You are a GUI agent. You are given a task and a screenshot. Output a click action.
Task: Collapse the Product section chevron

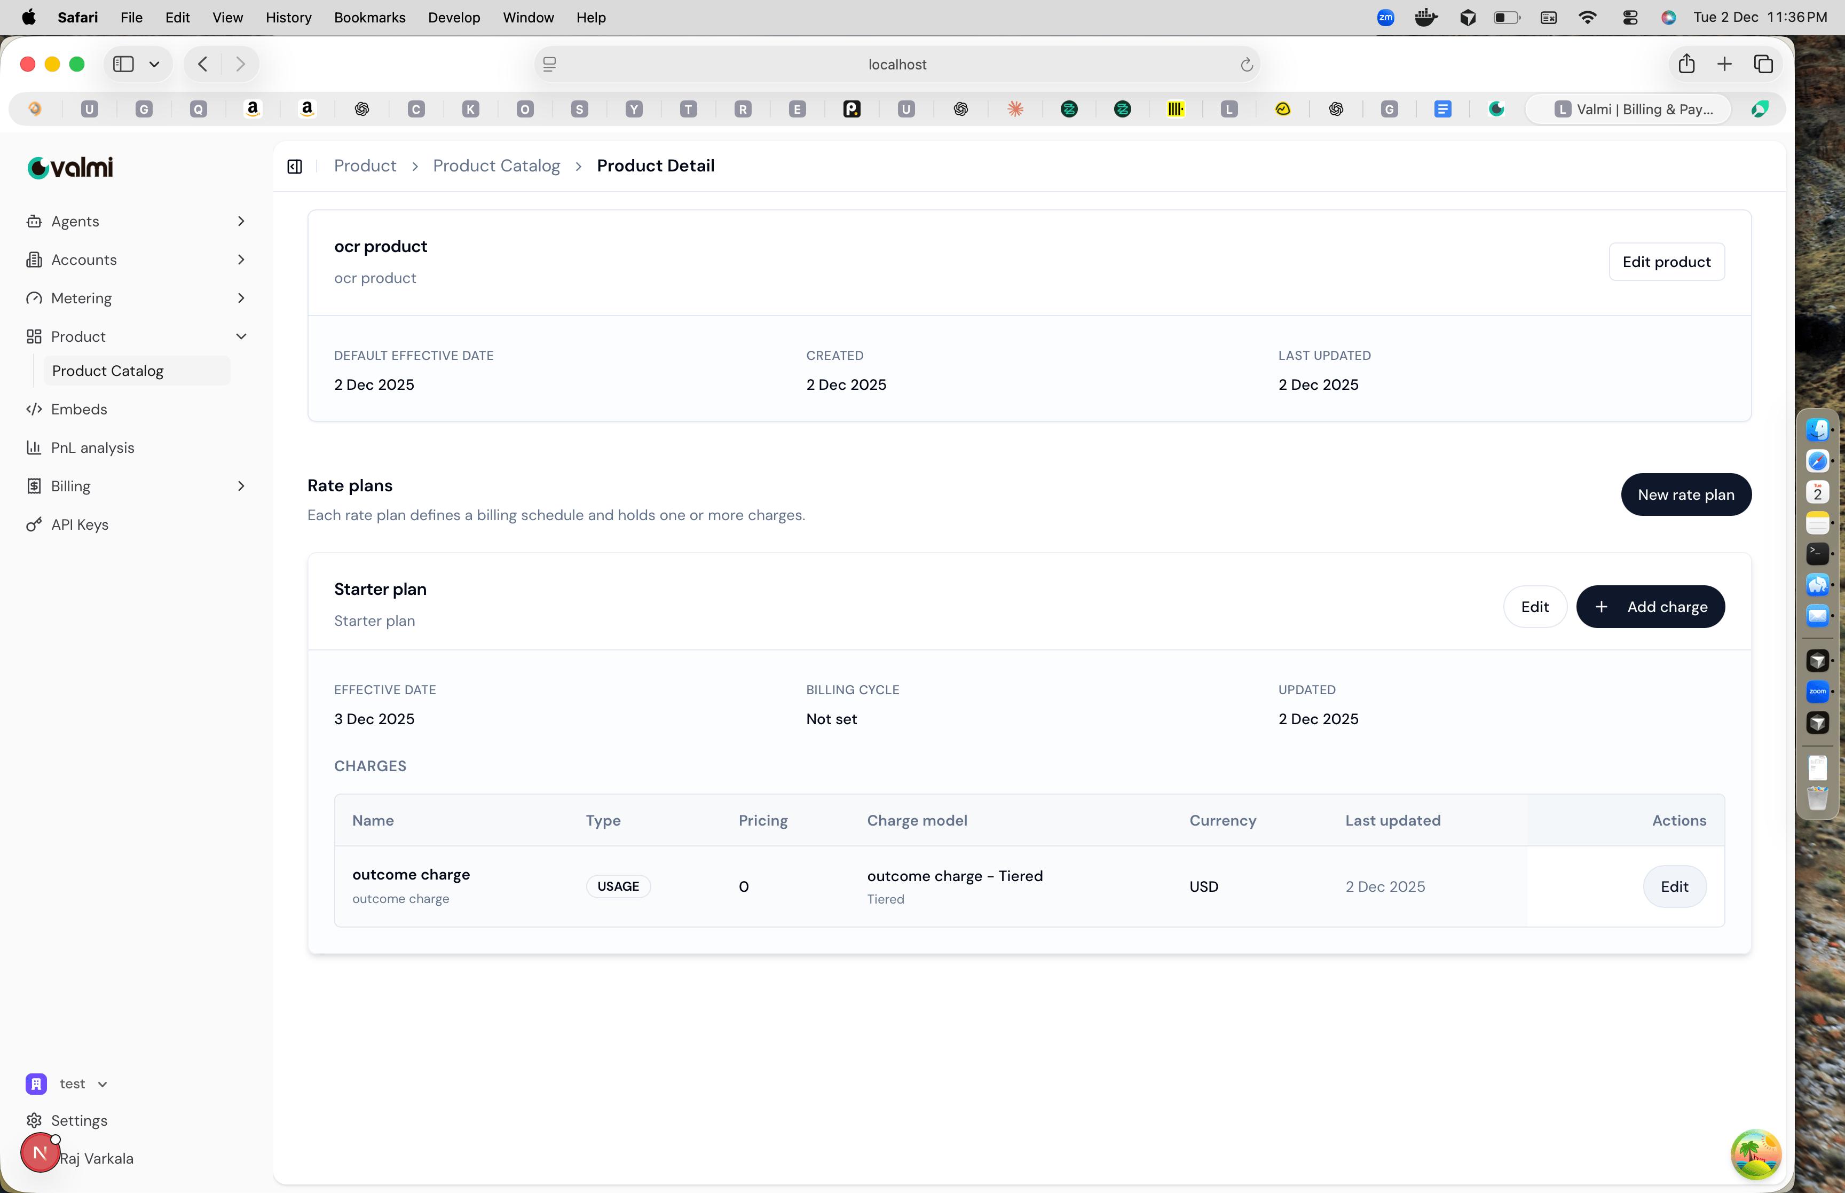[241, 337]
